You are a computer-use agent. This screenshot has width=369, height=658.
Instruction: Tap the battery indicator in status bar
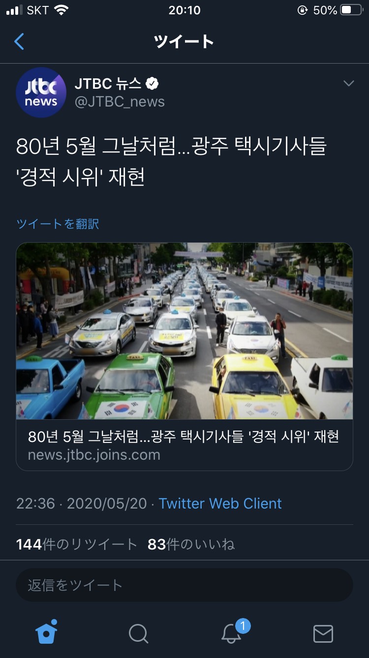tap(351, 10)
